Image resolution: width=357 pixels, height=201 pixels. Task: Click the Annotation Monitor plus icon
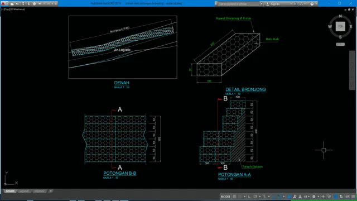pos(323,197)
